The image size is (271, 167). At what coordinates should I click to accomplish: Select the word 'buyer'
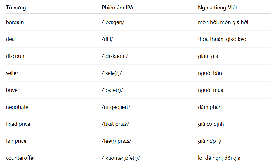(x=13, y=90)
